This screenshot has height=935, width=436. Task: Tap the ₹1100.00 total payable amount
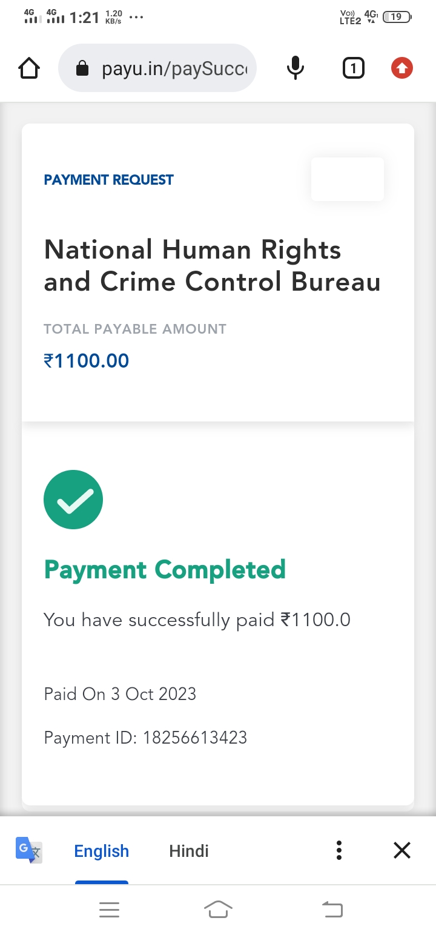[87, 361]
